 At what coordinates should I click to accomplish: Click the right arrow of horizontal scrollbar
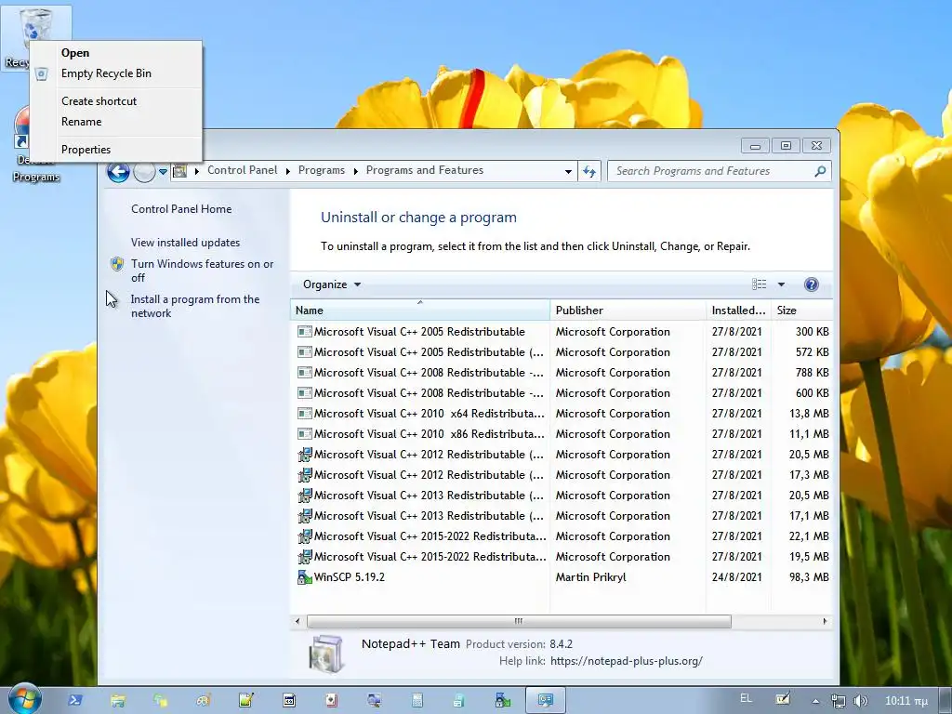[x=825, y=621]
